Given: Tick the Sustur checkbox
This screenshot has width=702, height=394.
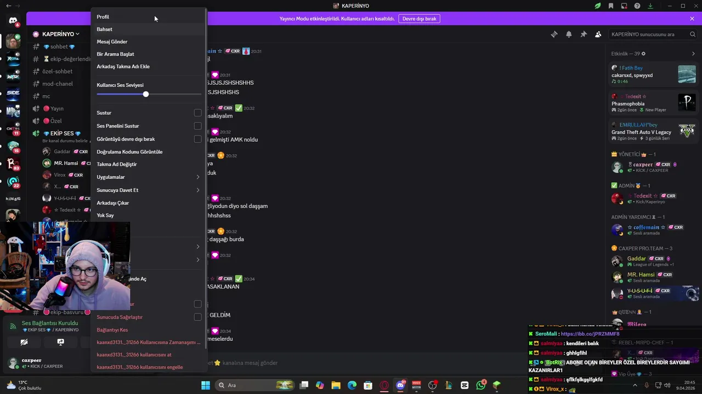Looking at the screenshot, I should (x=197, y=113).
